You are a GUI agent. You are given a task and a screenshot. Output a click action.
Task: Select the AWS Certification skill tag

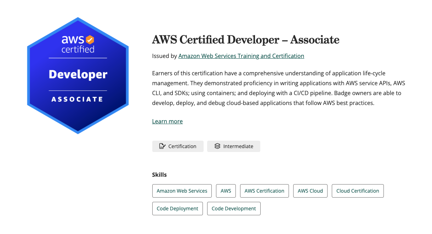264,191
